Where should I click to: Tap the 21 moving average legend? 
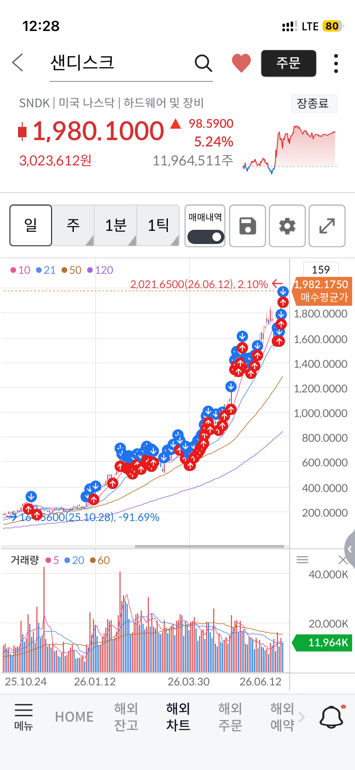click(46, 270)
